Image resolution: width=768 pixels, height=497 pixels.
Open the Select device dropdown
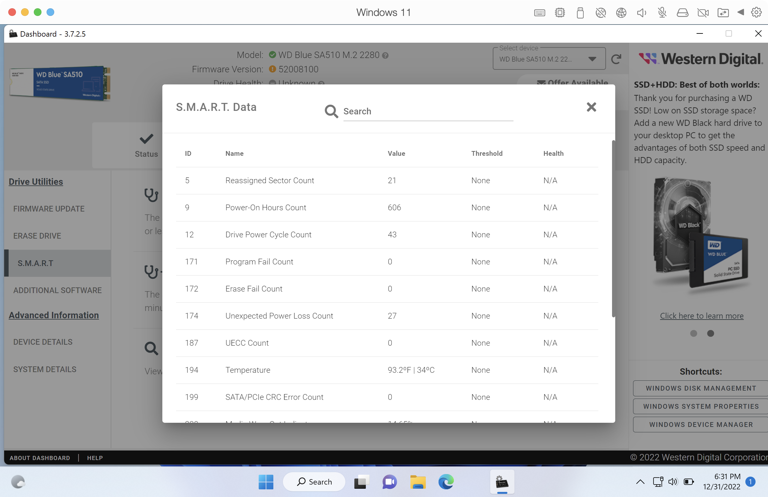click(x=549, y=59)
